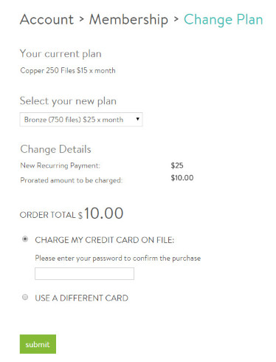Click the green submit button

38,344
